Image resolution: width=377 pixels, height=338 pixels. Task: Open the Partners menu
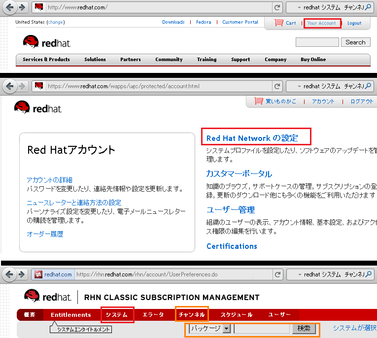[131, 60]
